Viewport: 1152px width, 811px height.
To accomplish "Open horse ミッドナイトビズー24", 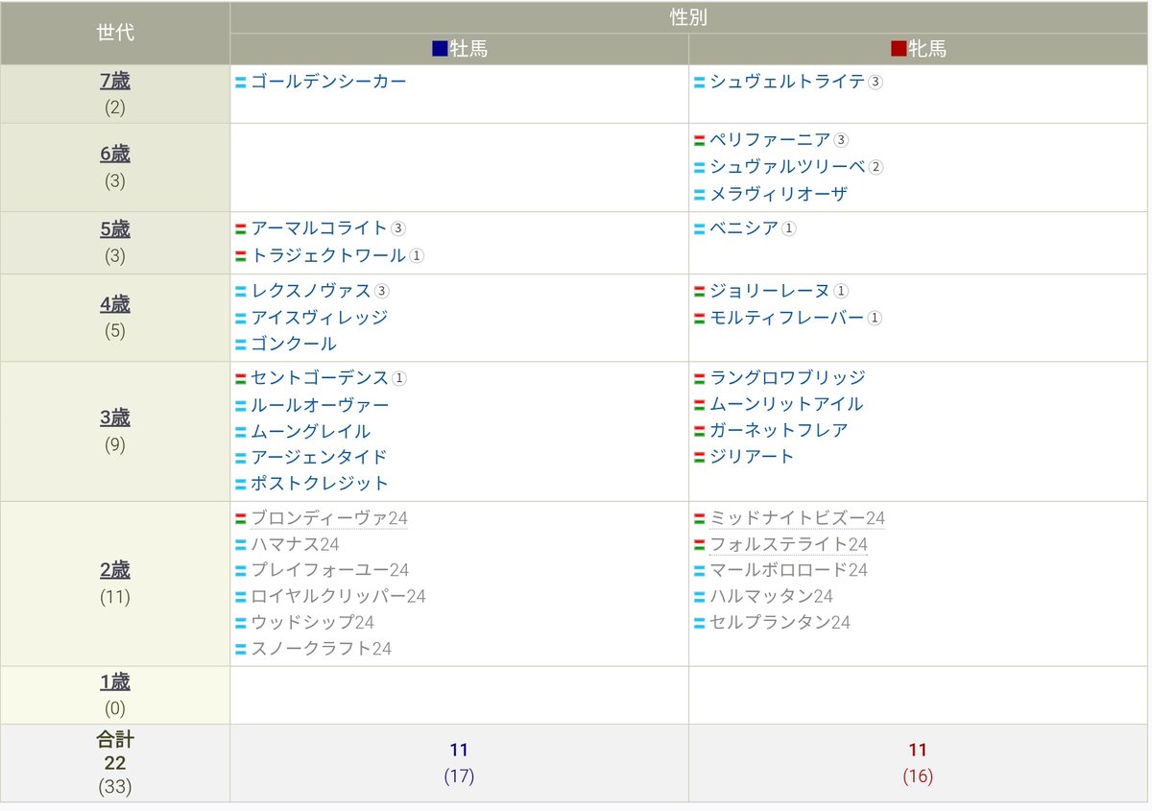I will tap(797, 518).
